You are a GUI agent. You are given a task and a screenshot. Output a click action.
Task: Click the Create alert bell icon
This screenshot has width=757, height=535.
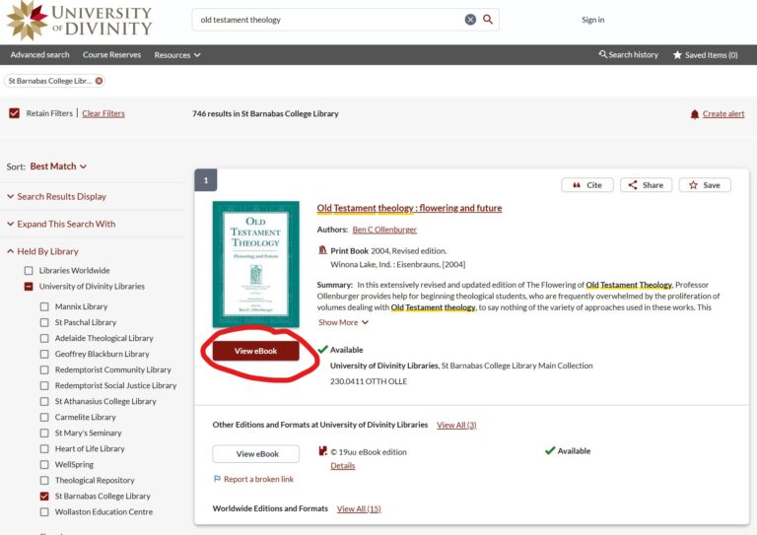[x=695, y=114]
